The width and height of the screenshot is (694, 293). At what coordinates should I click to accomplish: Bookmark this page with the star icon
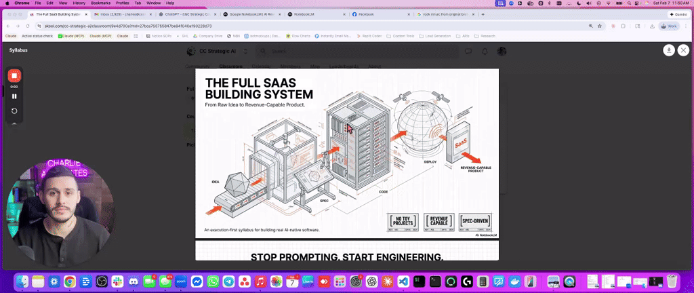click(600, 26)
